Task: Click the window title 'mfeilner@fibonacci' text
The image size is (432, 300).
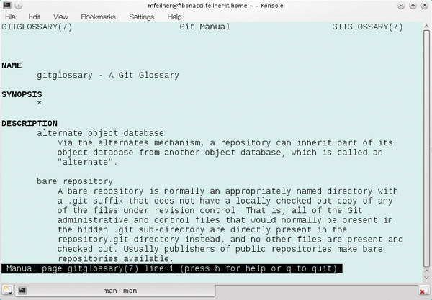Action: pos(215,6)
